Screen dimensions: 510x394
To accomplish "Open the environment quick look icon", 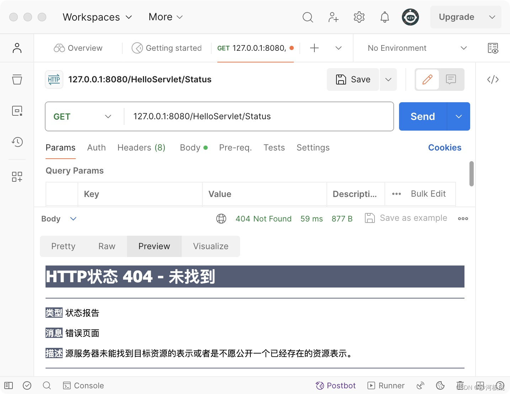I will pos(493,48).
